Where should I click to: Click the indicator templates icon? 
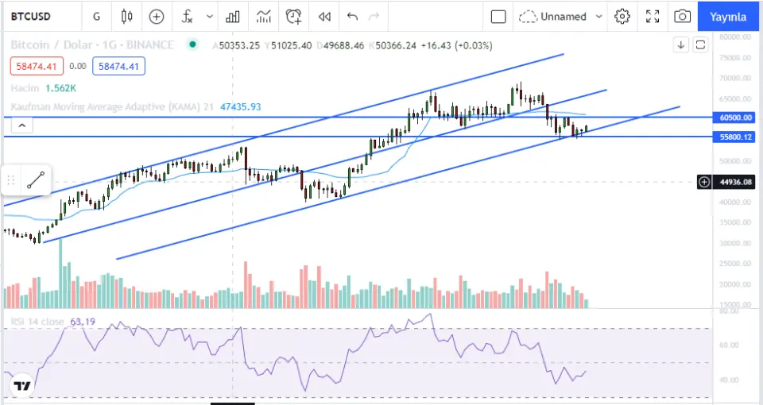tap(263, 16)
